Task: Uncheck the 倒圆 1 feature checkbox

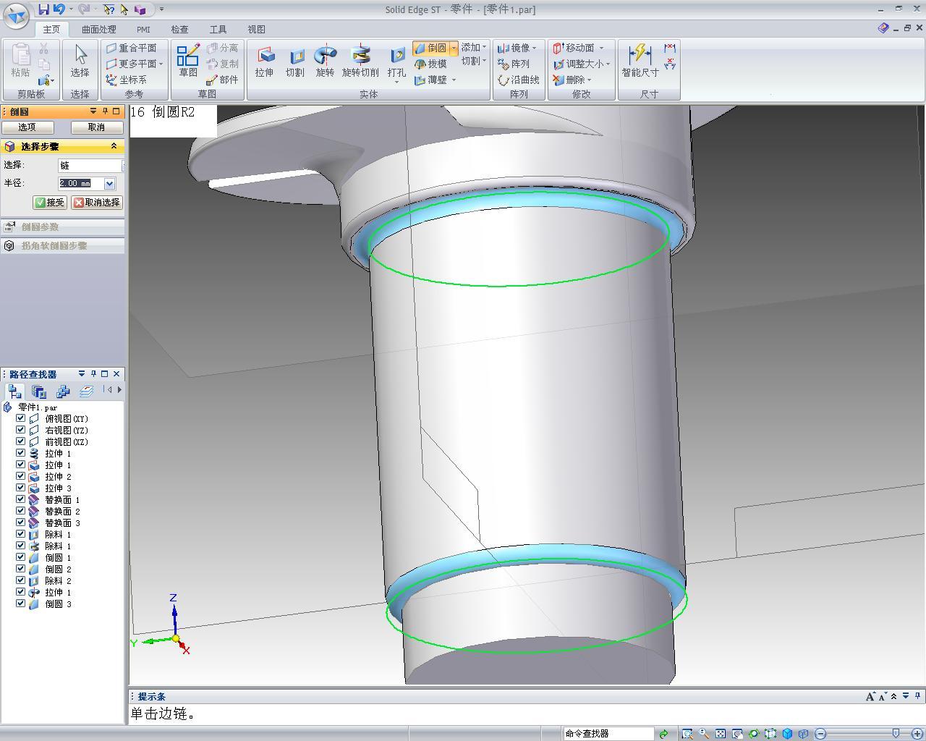Action: [21, 557]
